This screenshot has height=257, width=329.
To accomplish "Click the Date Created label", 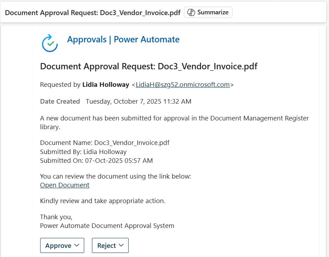I will tap(60, 101).
